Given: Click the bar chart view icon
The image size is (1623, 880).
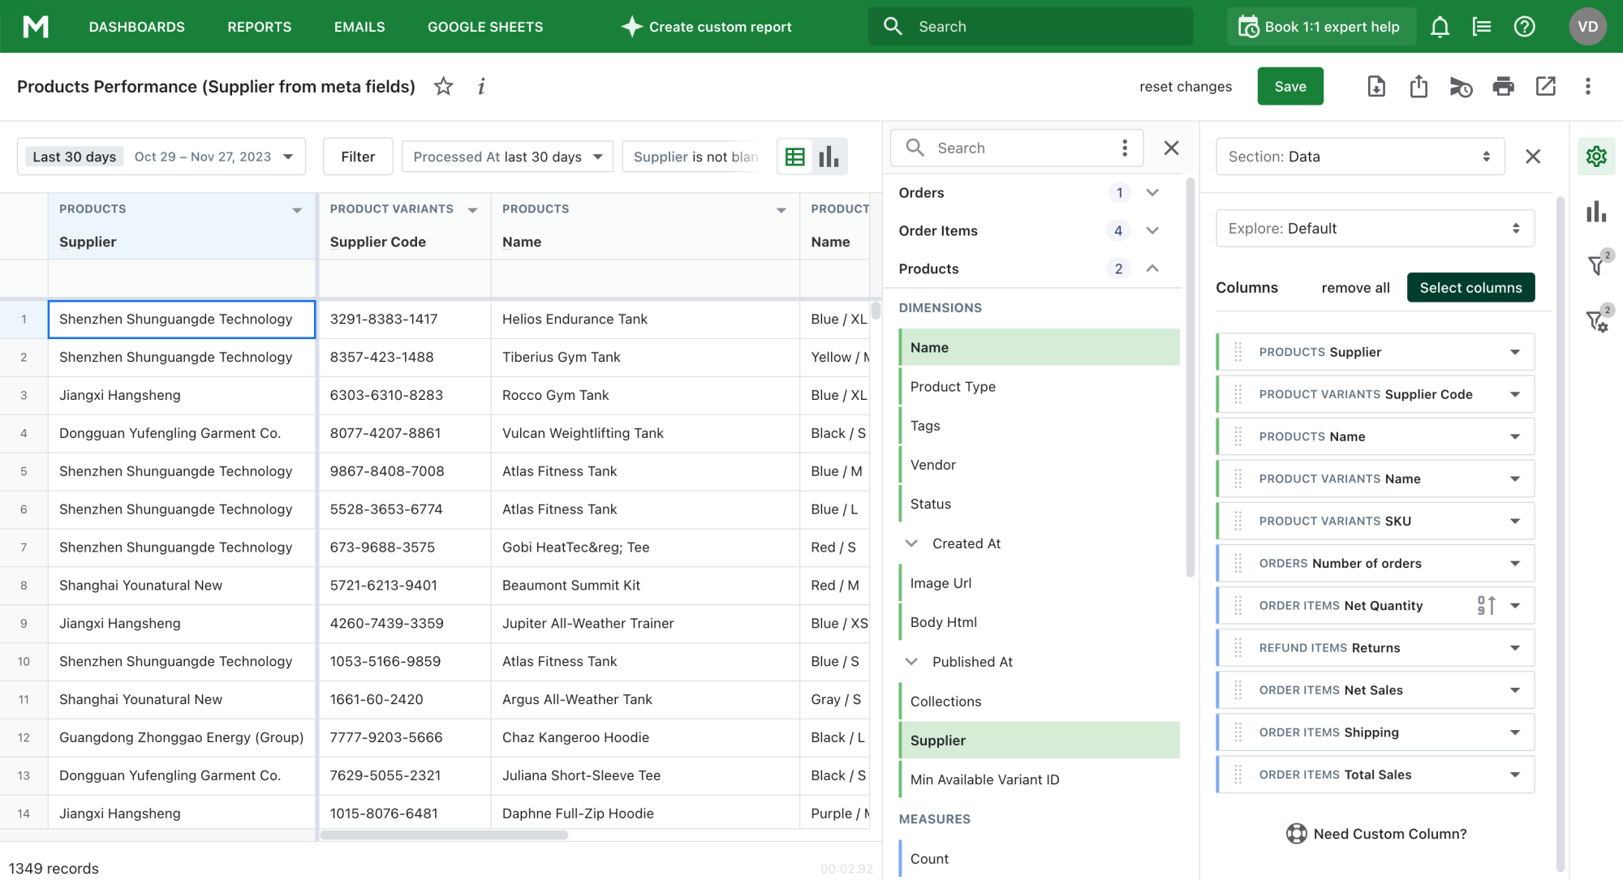Looking at the screenshot, I should pos(829,156).
